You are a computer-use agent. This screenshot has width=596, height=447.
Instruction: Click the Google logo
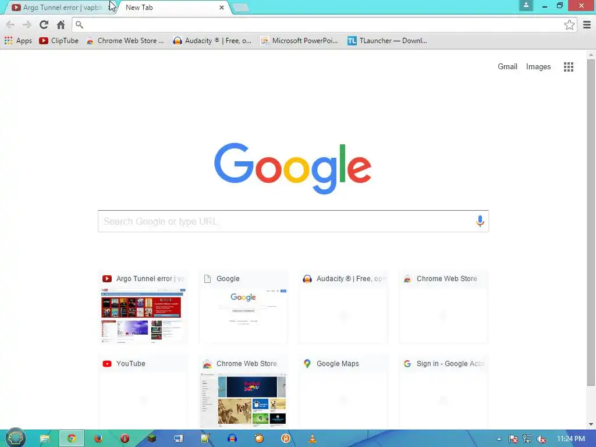tap(293, 168)
